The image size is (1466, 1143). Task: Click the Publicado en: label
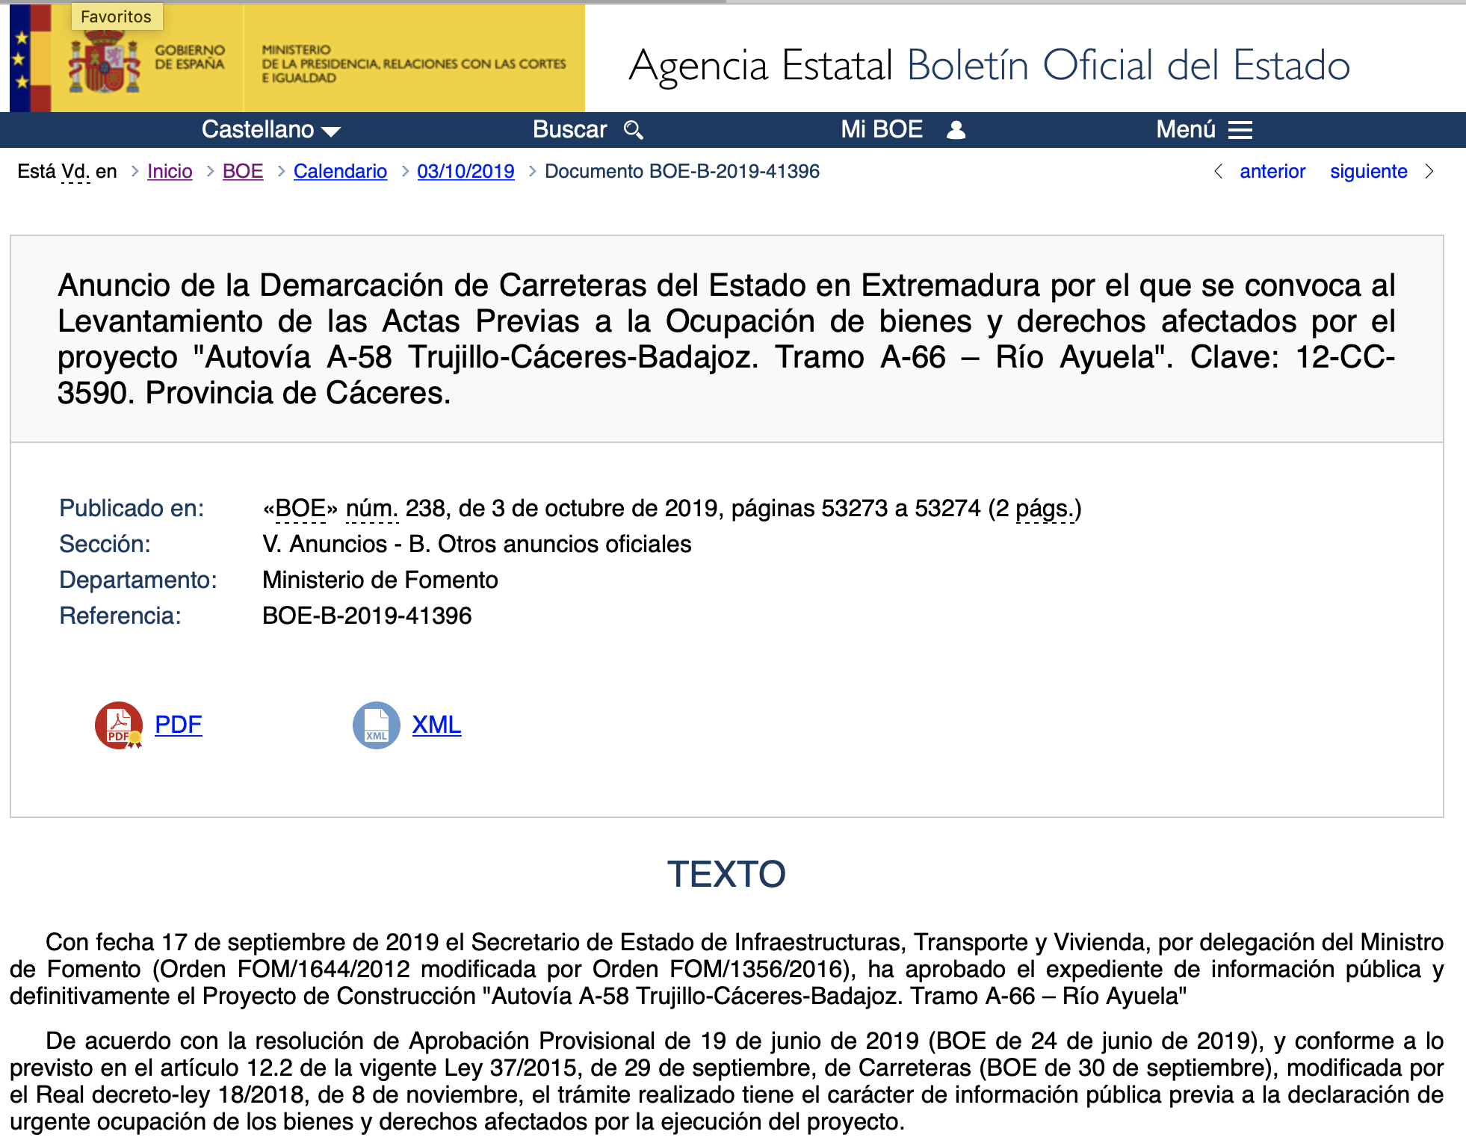tap(132, 509)
